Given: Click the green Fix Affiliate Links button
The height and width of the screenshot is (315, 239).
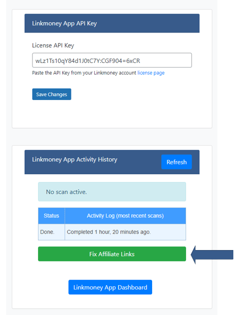Looking at the screenshot, I should (112, 254).
